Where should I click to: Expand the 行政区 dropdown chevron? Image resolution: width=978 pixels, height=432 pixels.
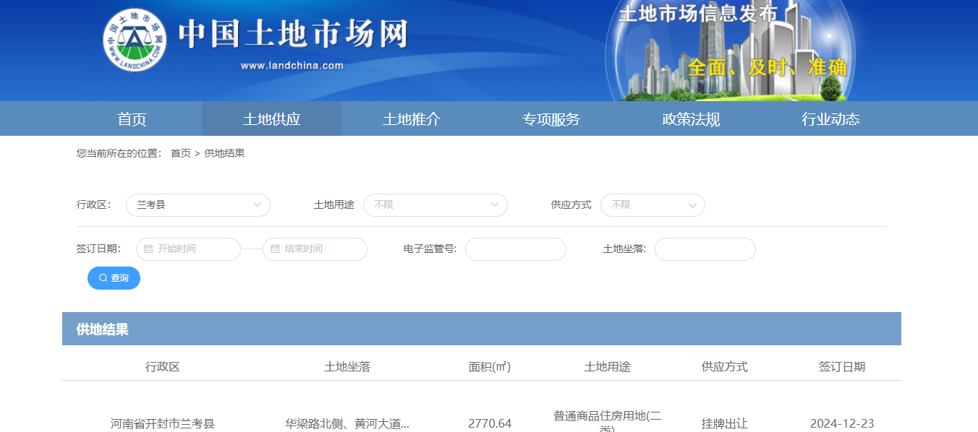[x=258, y=205]
